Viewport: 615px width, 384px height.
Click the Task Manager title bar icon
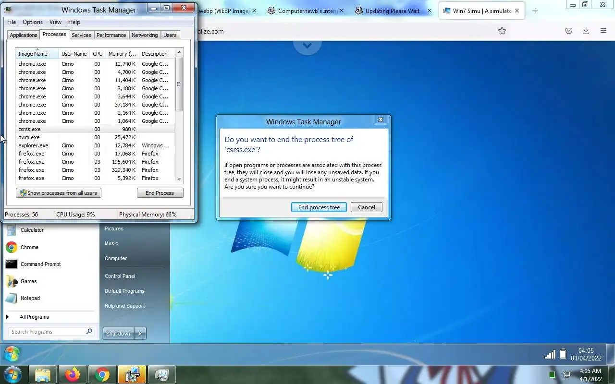(x=8, y=9)
